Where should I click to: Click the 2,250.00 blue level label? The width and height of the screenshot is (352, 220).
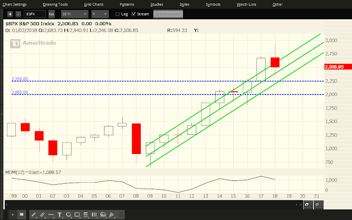[20, 79]
